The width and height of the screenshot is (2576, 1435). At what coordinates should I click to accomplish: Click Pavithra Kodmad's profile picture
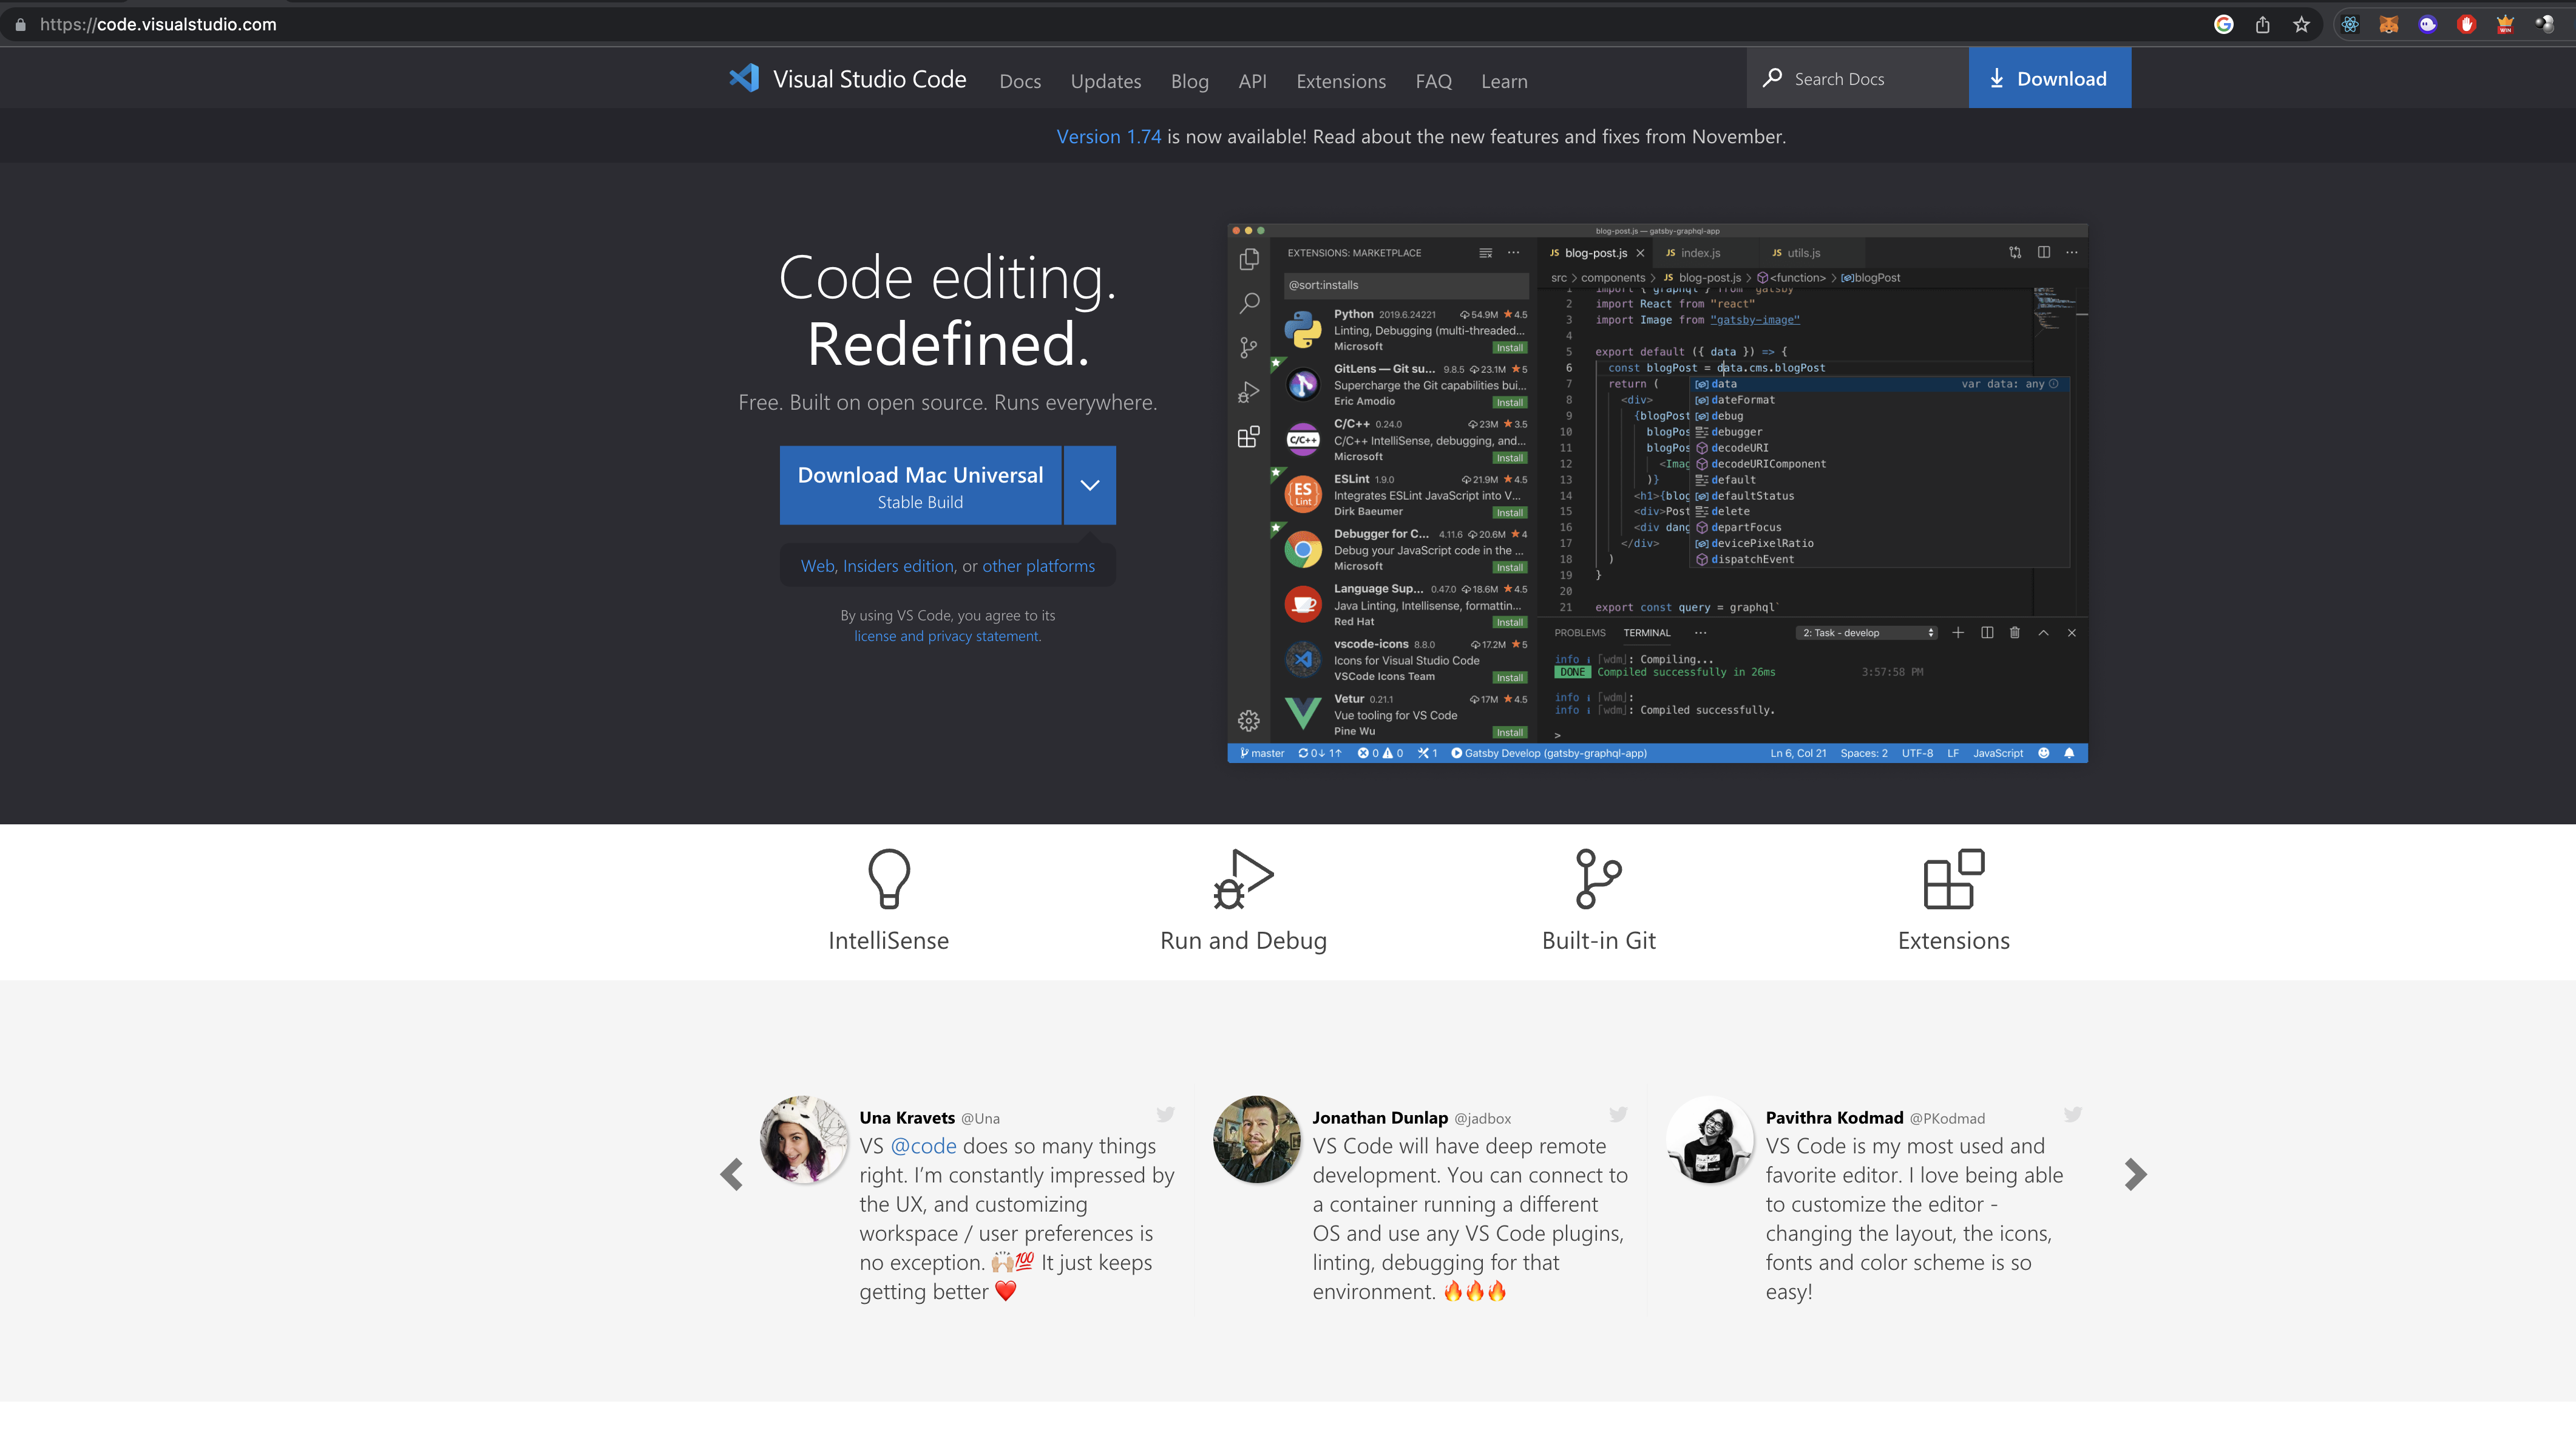[1710, 1139]
